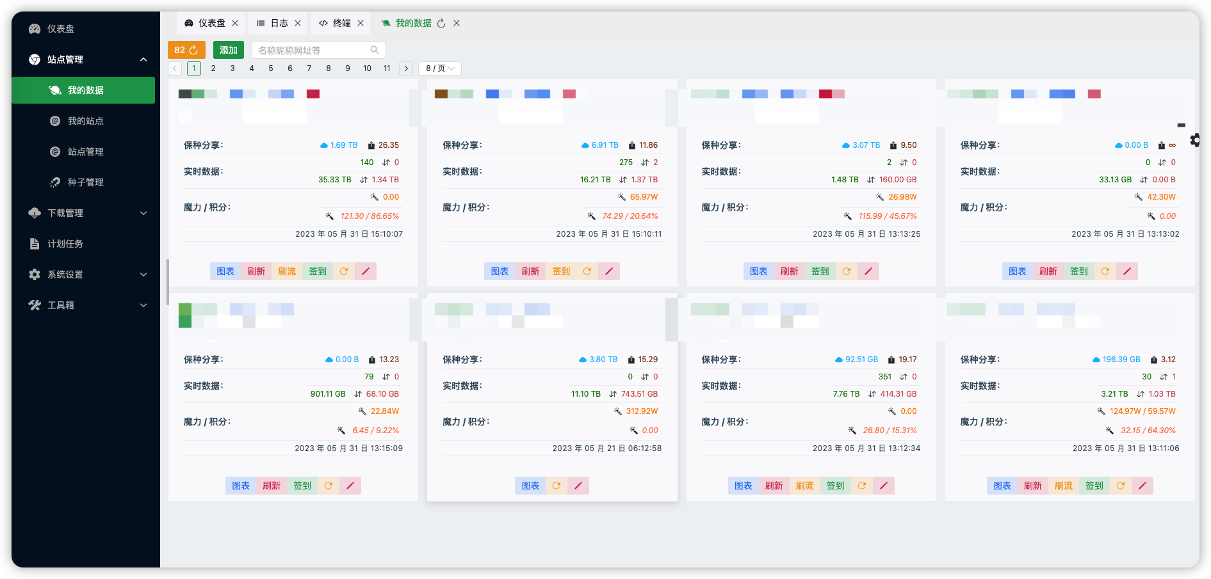Click 刷流 on the 196.39 GB card

coord(1064,486)
